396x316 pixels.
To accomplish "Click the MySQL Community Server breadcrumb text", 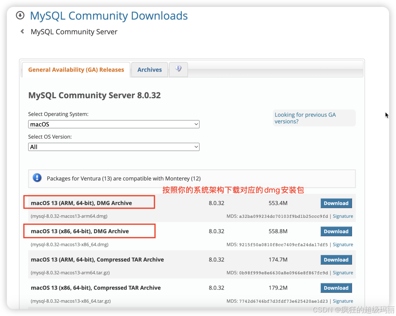I will (74, 32).
